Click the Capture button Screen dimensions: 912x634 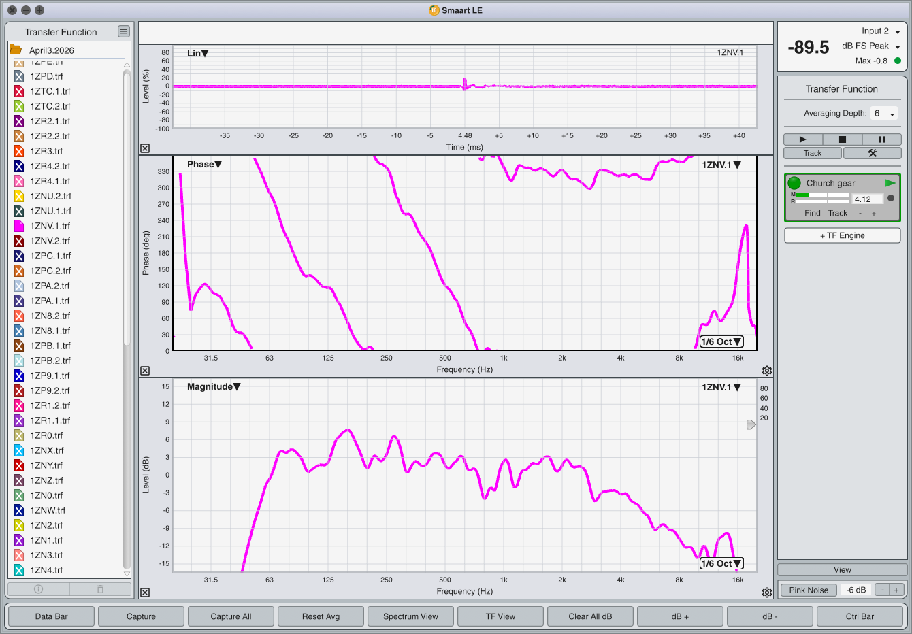(x=142, y=616)
